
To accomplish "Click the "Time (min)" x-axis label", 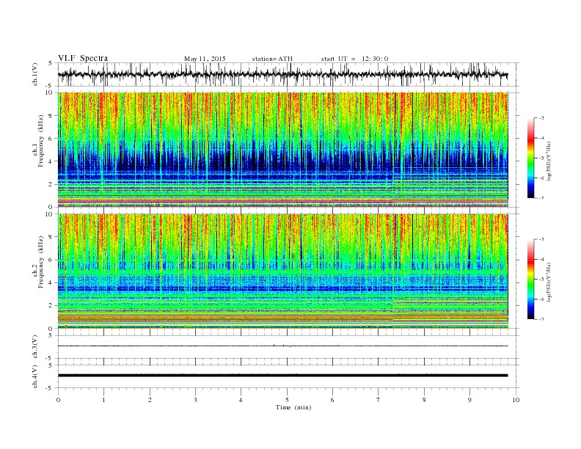I will tap(293, 407).
